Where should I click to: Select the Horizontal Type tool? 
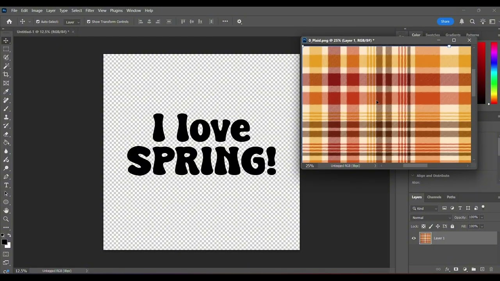click(x=6, y=185)
